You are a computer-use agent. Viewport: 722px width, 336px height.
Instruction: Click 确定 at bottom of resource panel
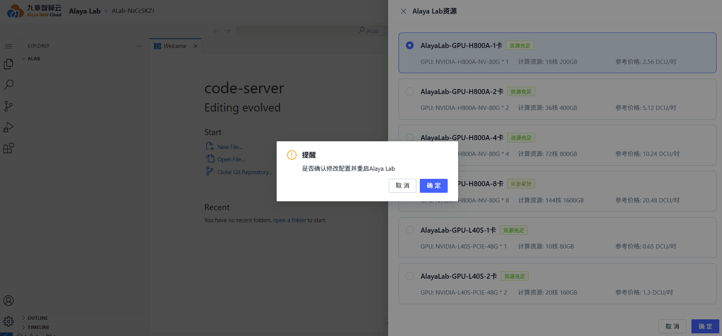705,326
